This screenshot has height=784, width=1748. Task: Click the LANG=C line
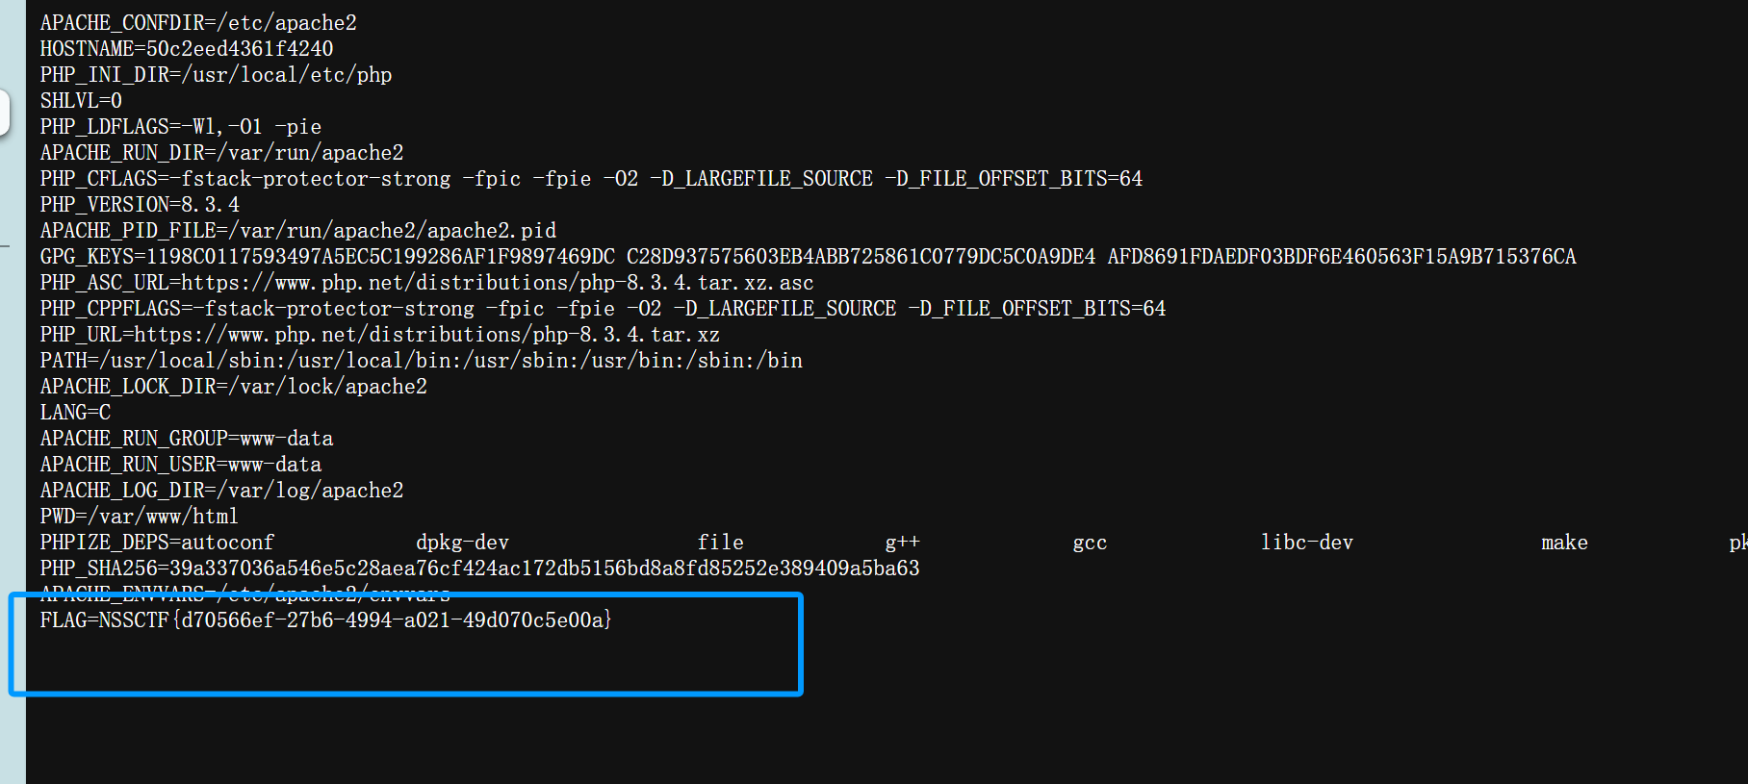[75, 413]
